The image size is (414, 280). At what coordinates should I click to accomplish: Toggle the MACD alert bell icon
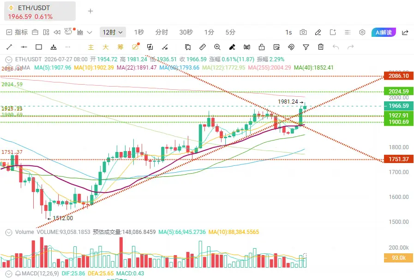pyautogui.click(x=18, y=274)
